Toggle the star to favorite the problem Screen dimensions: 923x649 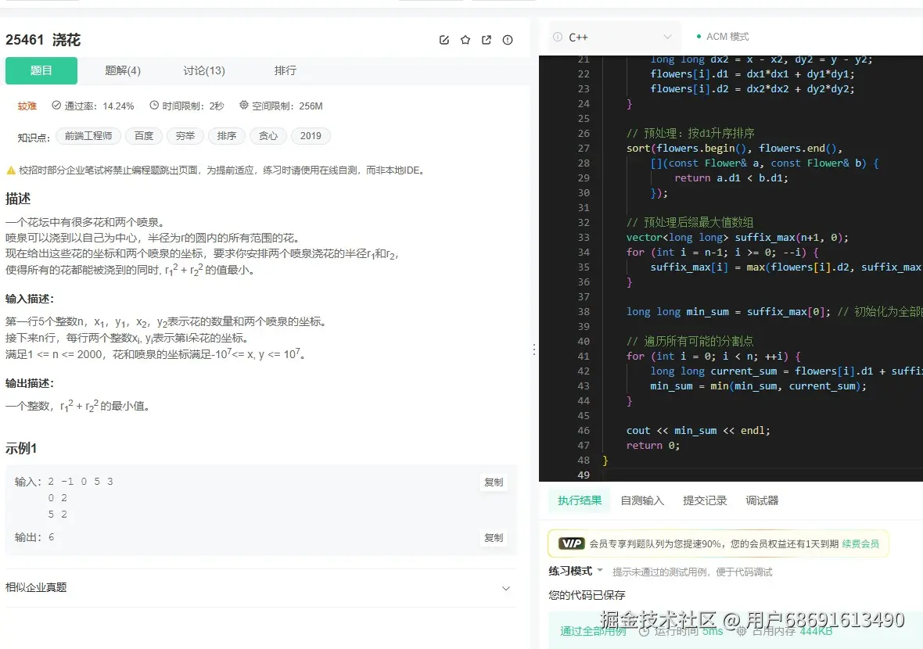tap(465, 39)
